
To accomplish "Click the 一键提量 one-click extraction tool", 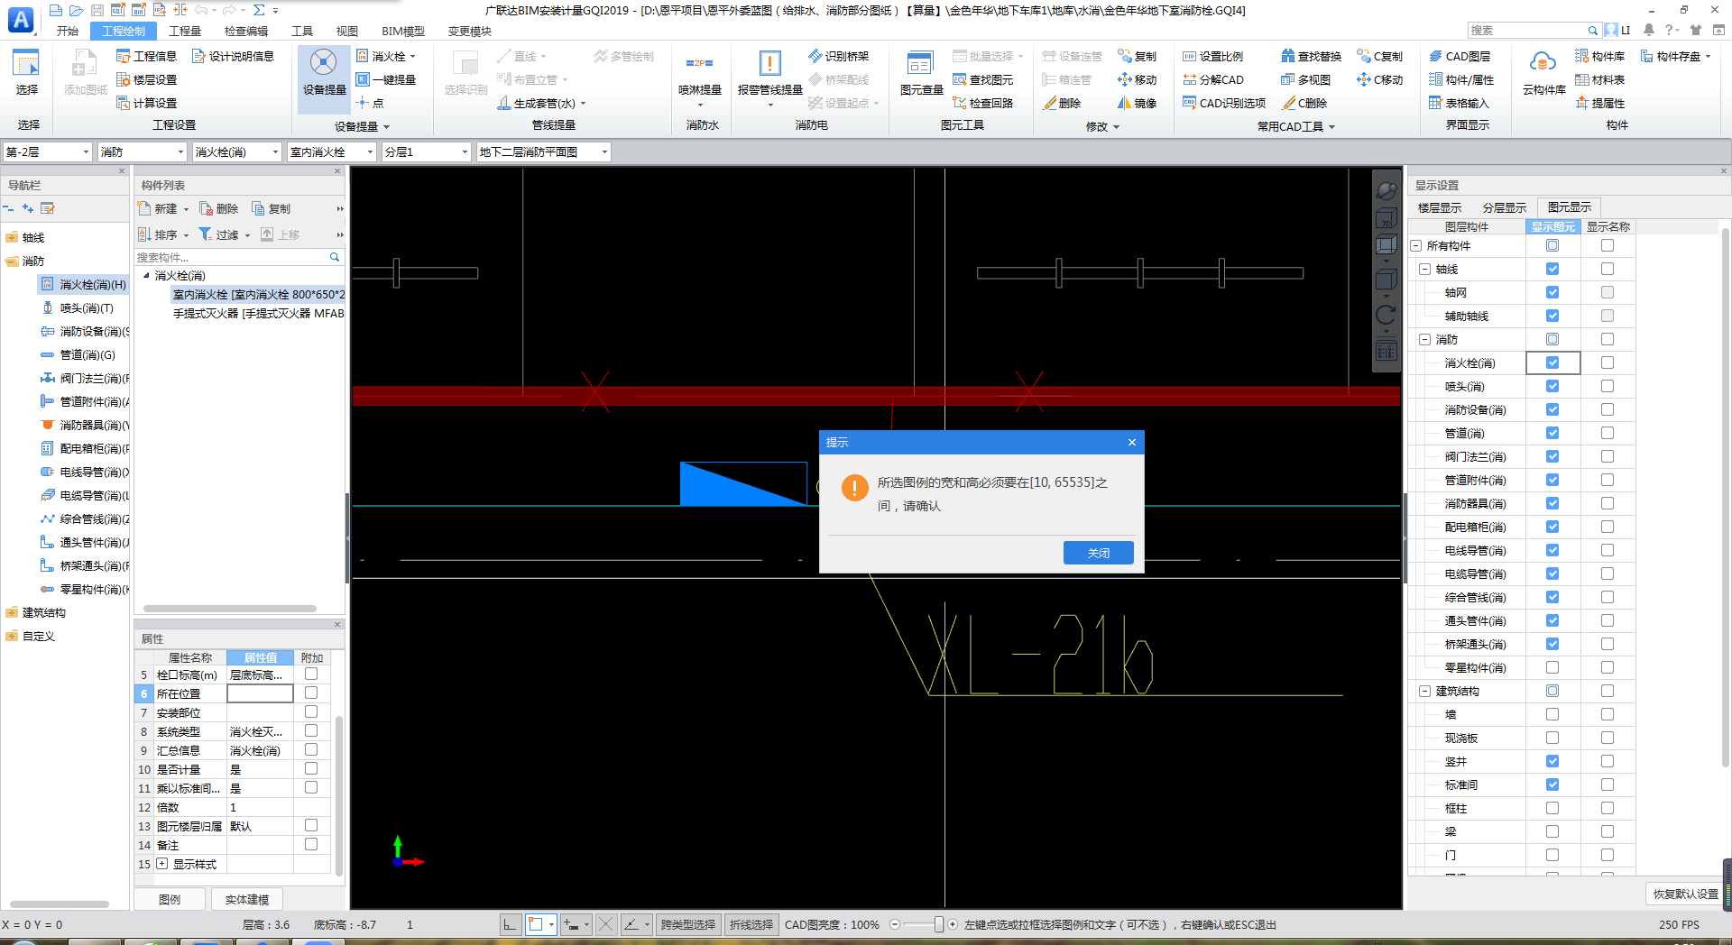I will pyautogui.click(x=385, y=79).
